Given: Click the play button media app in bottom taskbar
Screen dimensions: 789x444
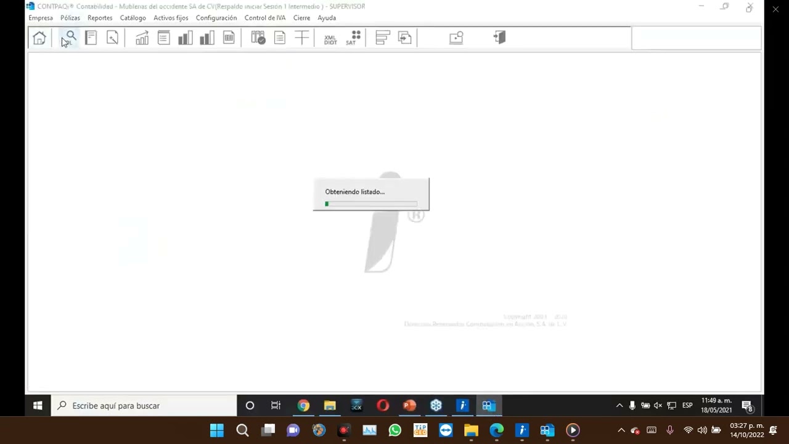Looking at the screenshot, I should [573, 430].
